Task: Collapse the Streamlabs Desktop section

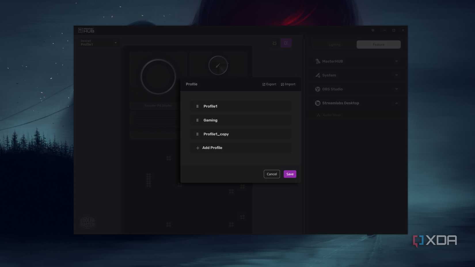Action: (397, 103)
